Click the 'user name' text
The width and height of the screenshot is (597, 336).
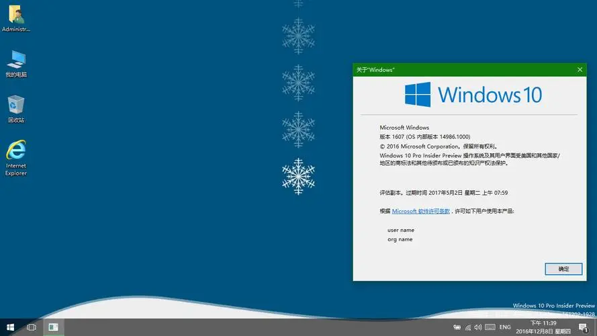click(401, 230)
